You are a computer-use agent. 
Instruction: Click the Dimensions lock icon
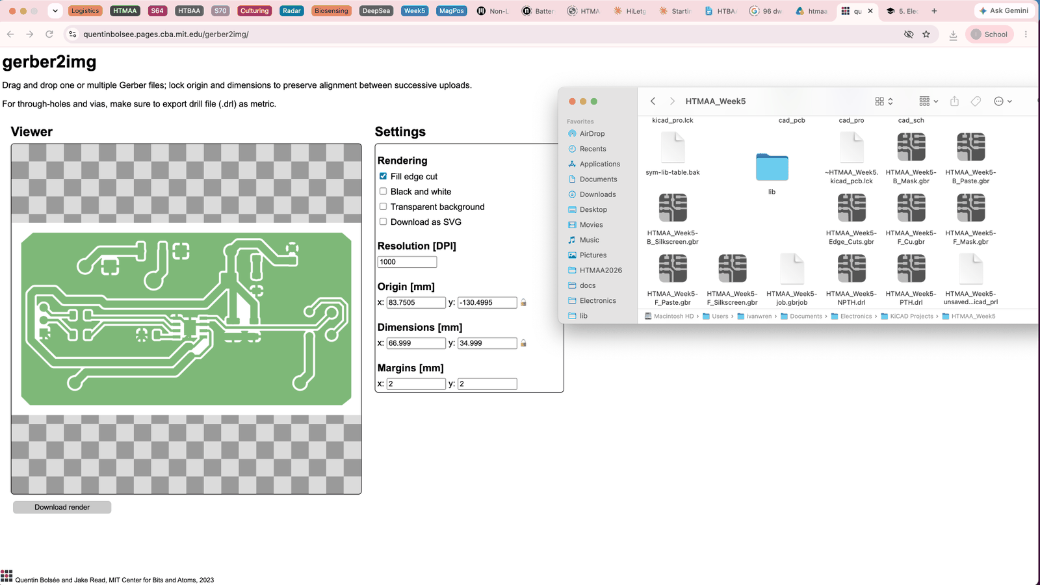coord(523,343)
